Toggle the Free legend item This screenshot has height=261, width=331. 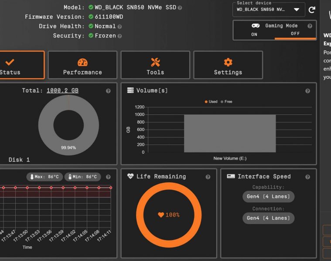(226, 102)
